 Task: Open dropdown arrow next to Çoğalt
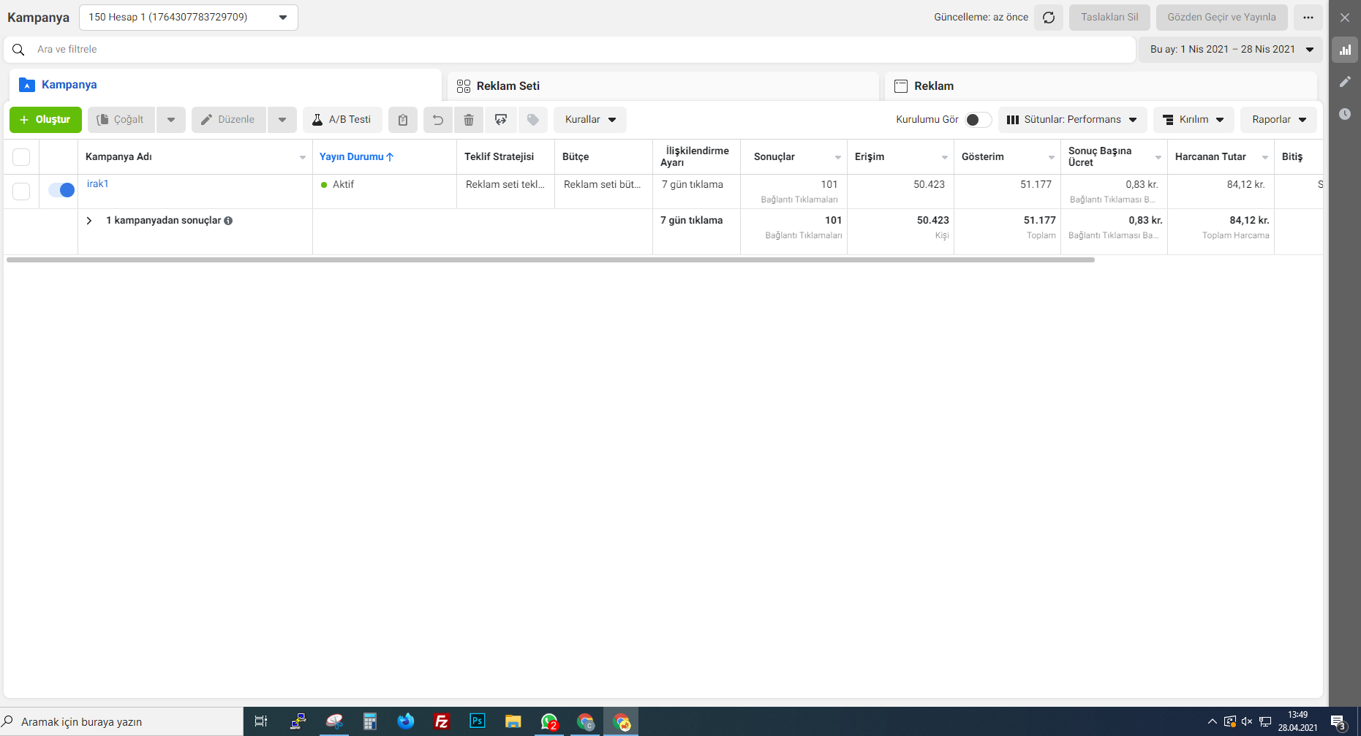171,120
